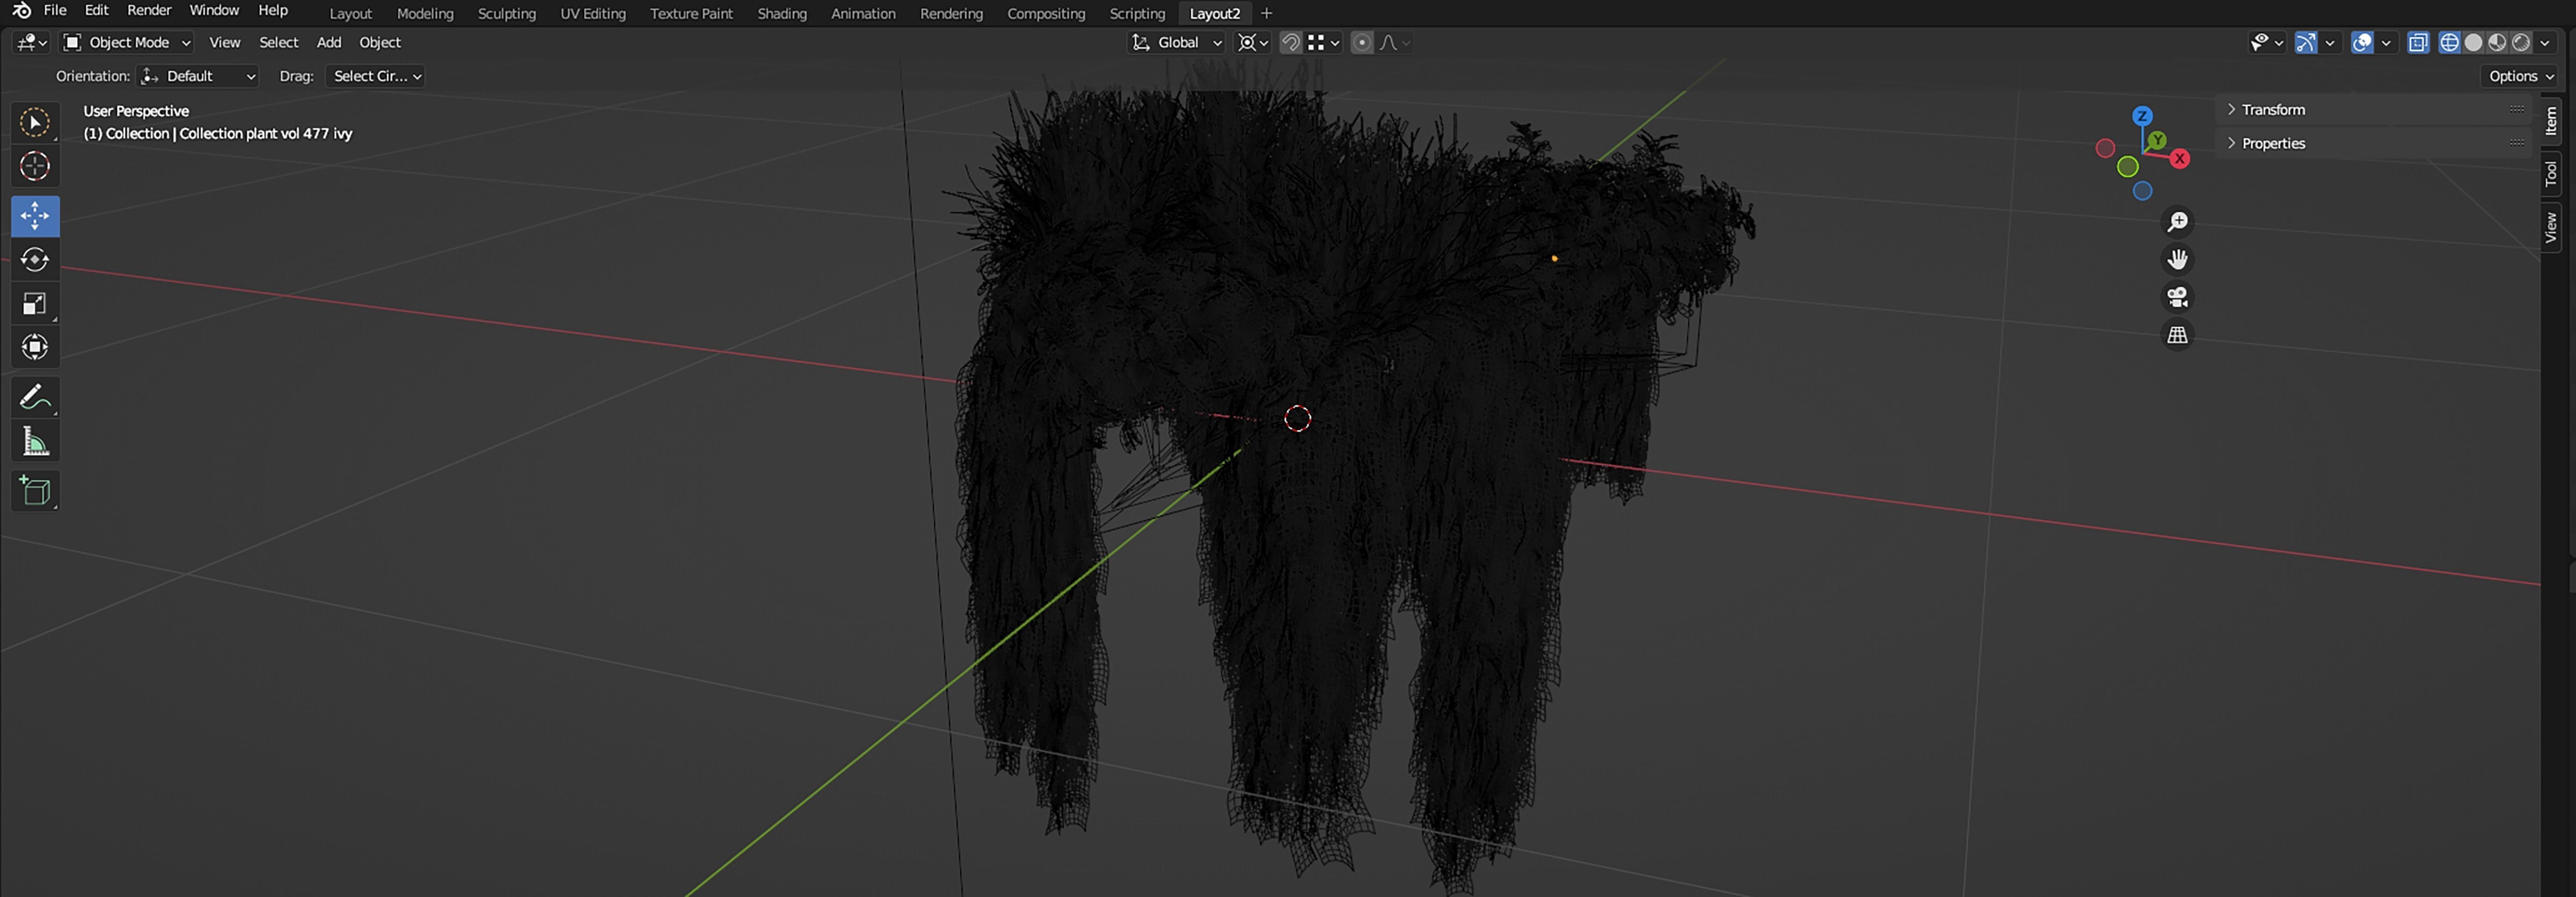Open the Help menu
The image size is (2576, 897).
pyautogui.click(x=273, y=10)
